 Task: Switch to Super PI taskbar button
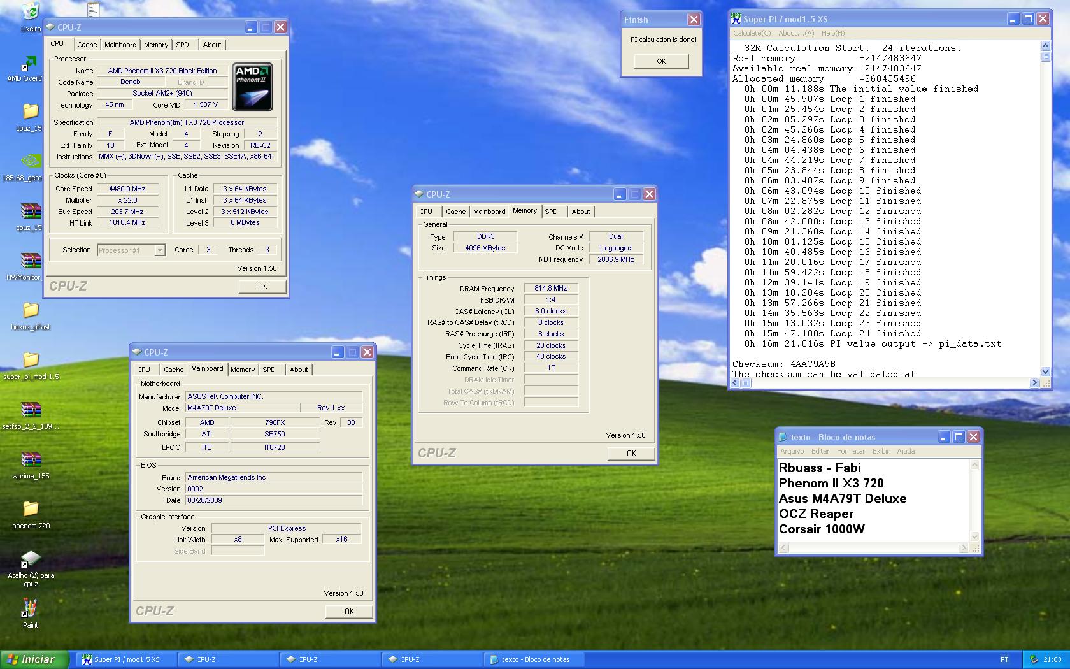click(x=127, y=659)
